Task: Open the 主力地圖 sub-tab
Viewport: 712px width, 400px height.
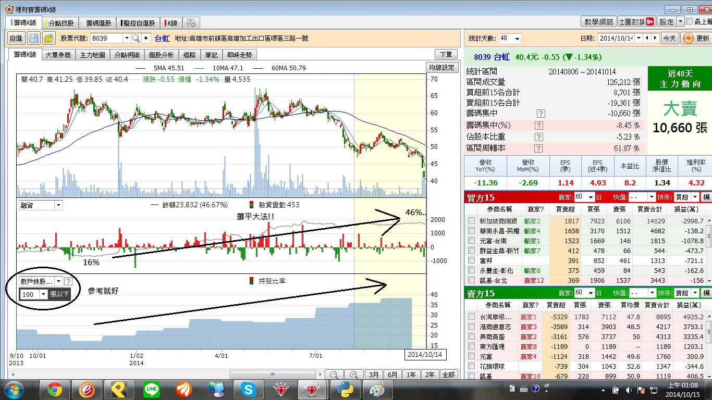Action: point(93,55)
